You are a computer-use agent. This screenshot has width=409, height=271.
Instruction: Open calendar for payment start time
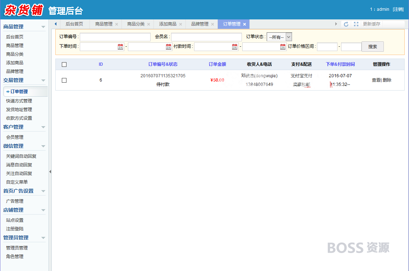234,47
